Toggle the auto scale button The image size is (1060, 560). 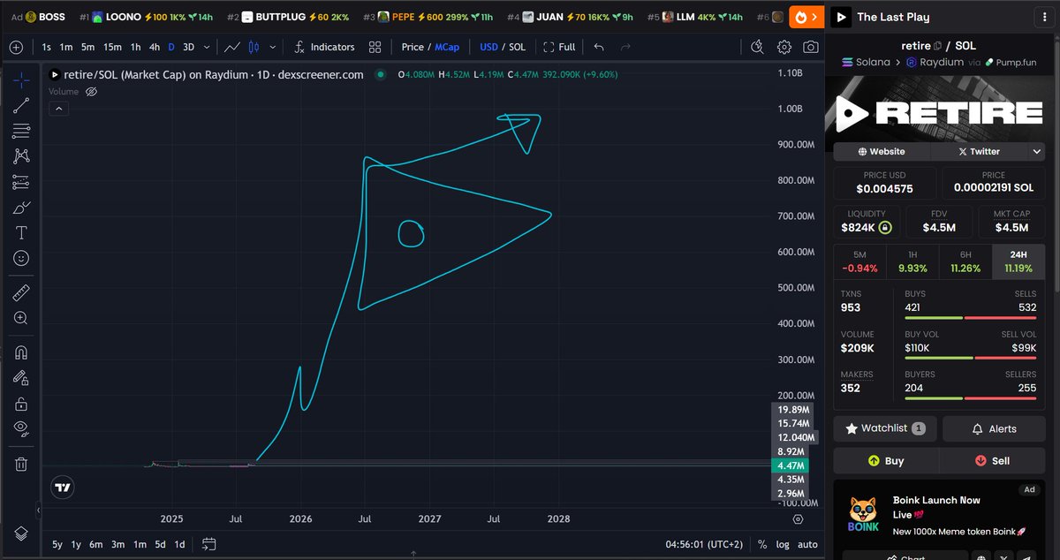click(807, 544)
